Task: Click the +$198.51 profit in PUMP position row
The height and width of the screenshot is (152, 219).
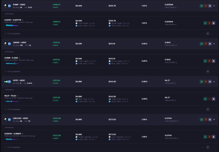Action: [x=56, y=22]
